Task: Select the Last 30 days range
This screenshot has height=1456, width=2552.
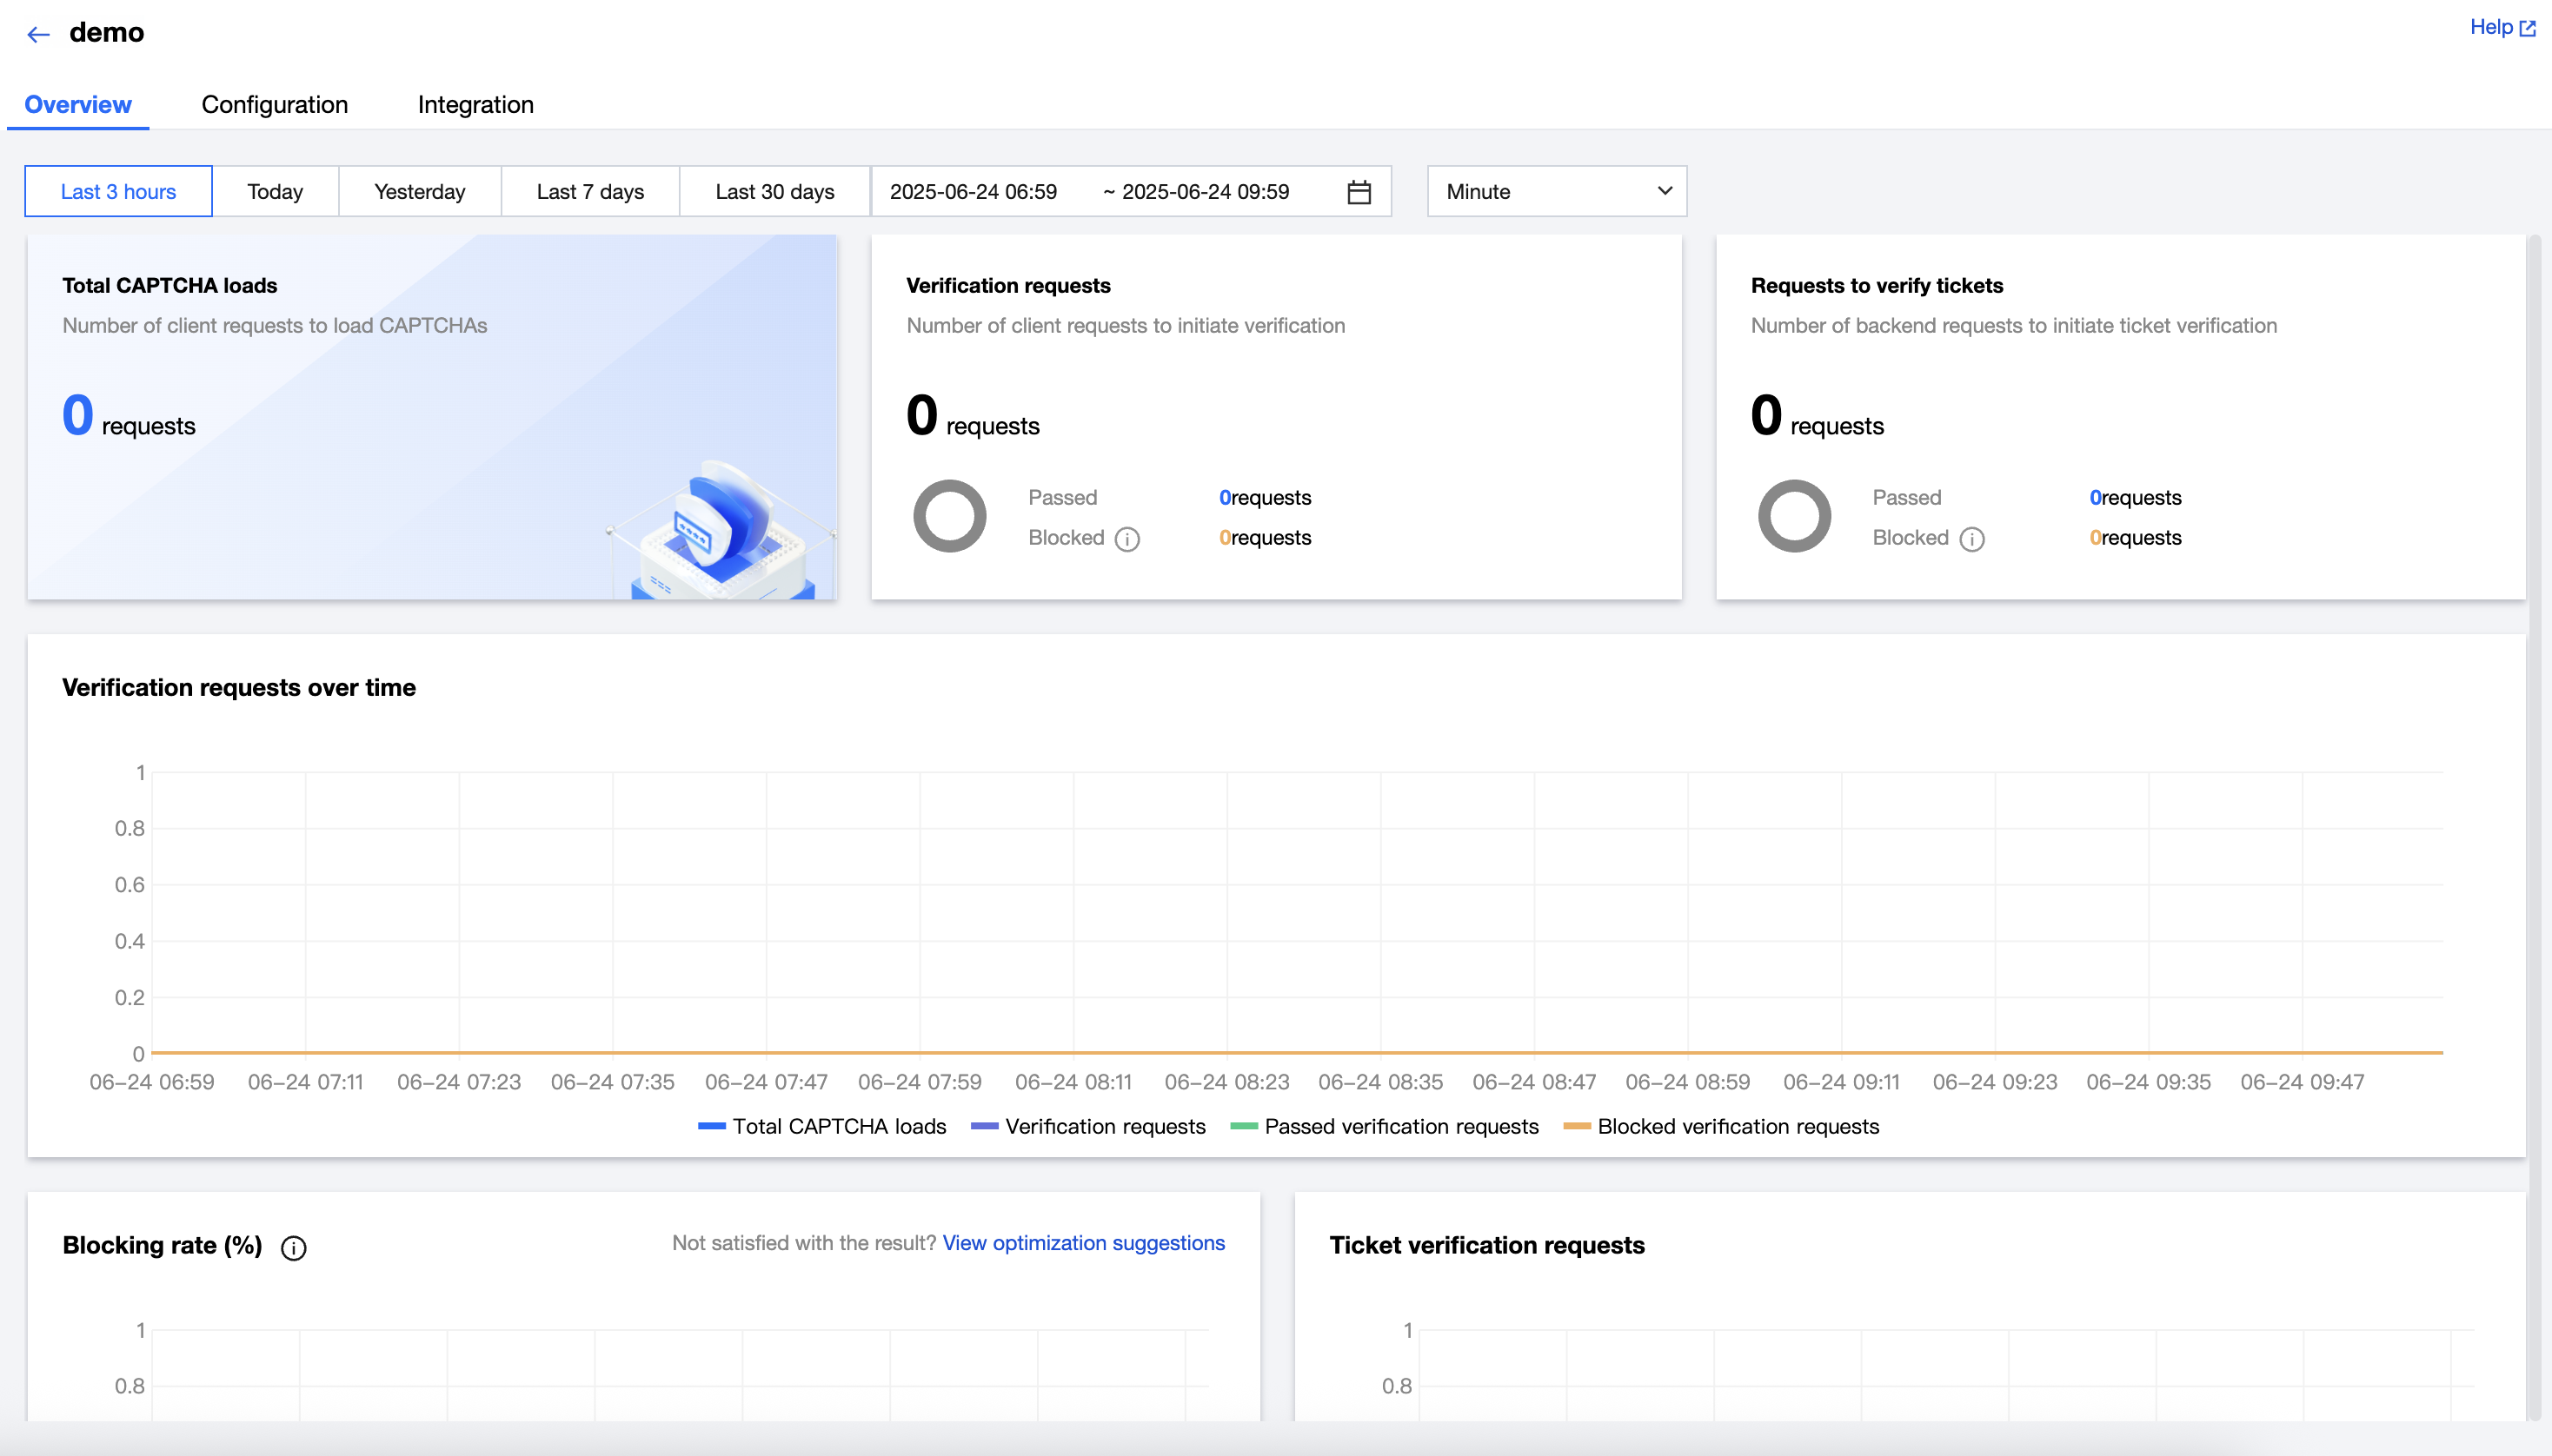Action: coord(774,192)
